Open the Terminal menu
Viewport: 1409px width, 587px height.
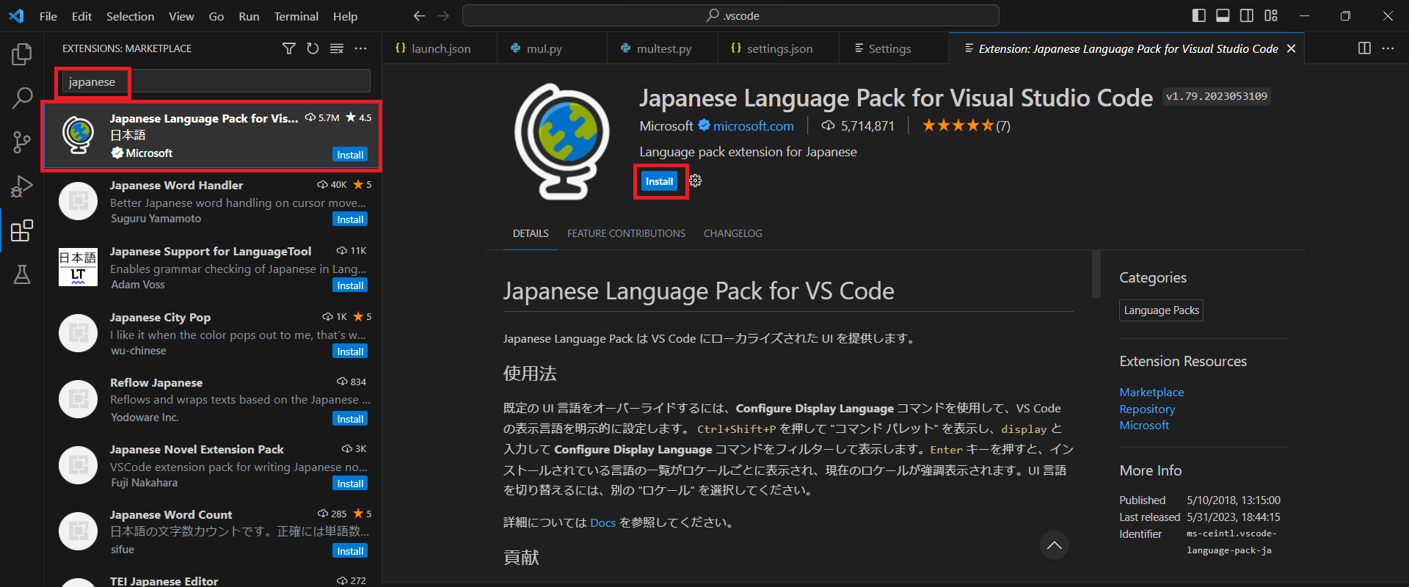(x=296, y=16)
